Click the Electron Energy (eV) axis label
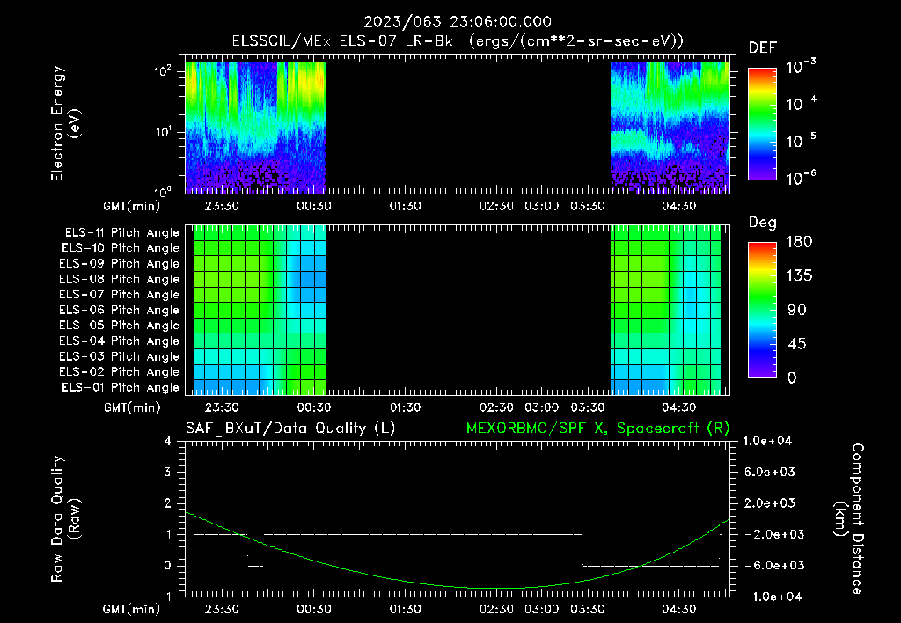This screenshot has height=623, width=901. (x=65, y=123)
